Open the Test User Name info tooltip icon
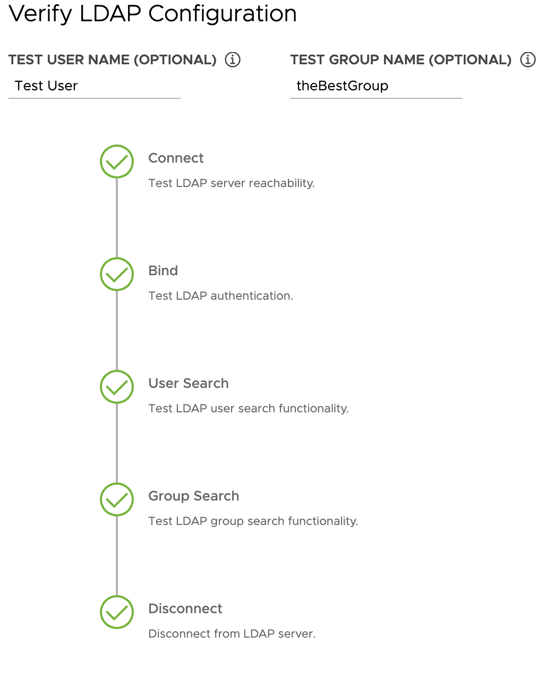Screen dimensions: 545x678 [x=232, y=60]
